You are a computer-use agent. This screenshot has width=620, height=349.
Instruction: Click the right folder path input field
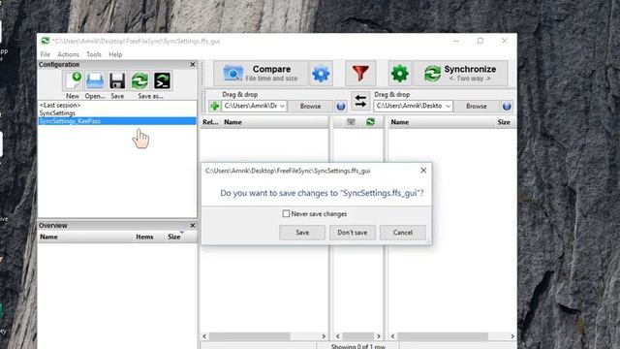click(409, 106)
